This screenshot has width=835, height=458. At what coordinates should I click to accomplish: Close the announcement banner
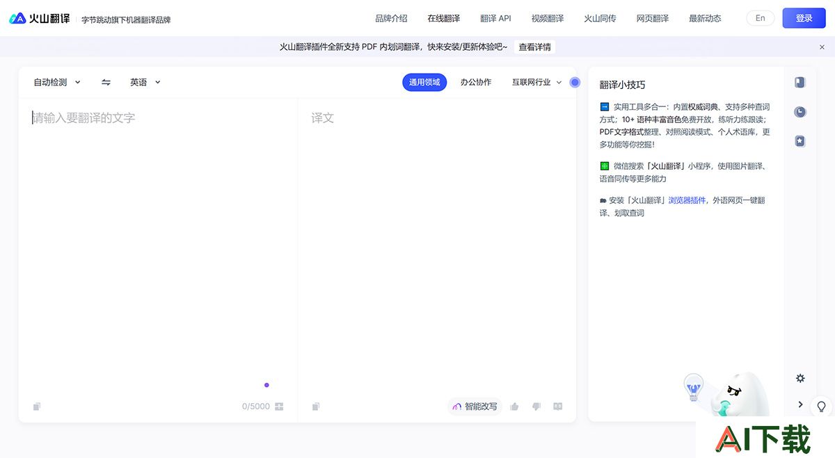pyautogui.click(x=822, y=47)
